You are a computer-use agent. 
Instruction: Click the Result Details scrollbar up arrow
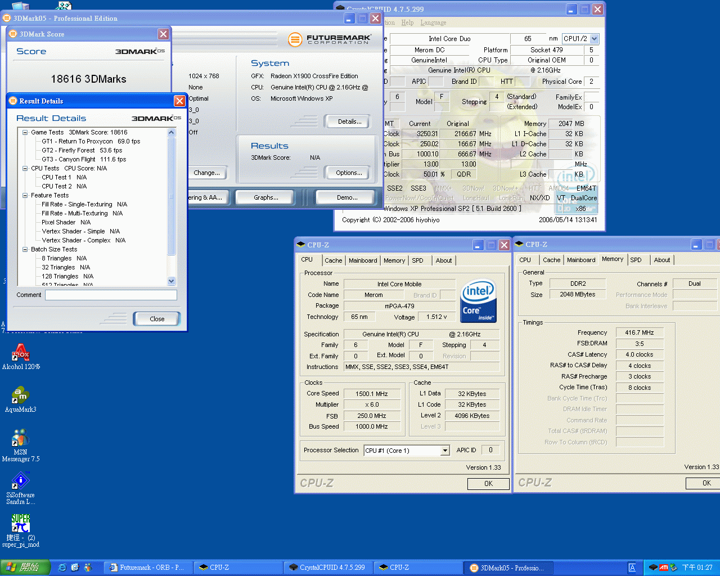[172, 133]
